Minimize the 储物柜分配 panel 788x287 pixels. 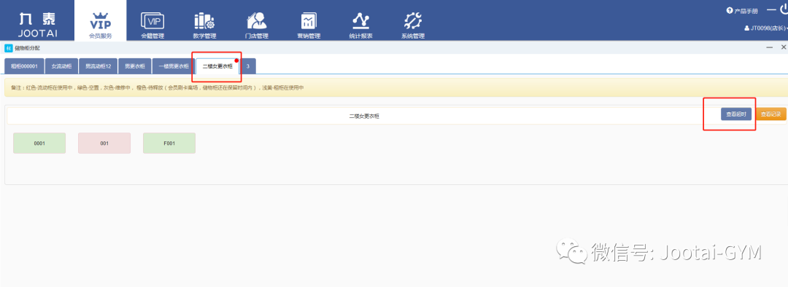(770, 47)
